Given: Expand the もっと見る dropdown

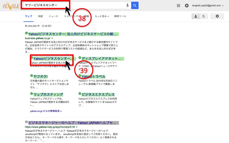Looking at the screenshot, I should coord(102,16).
